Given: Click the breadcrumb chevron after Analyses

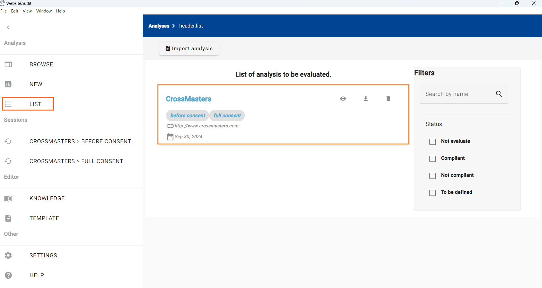Looking at the screenshot, I should (x=174, y=26).
